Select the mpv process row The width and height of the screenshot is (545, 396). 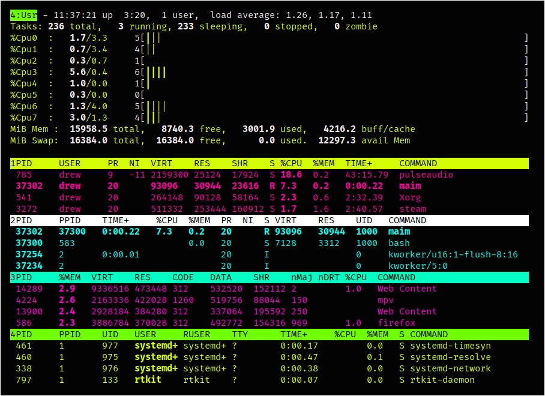click(x=385, y=300)
